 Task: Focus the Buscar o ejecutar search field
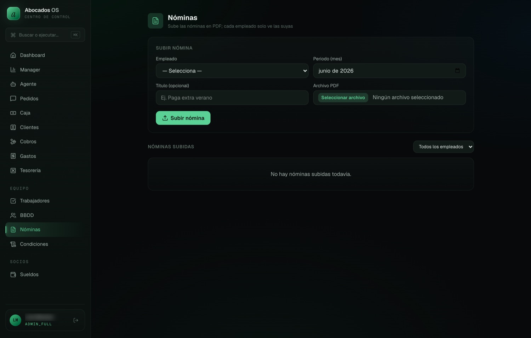(45, 35)
